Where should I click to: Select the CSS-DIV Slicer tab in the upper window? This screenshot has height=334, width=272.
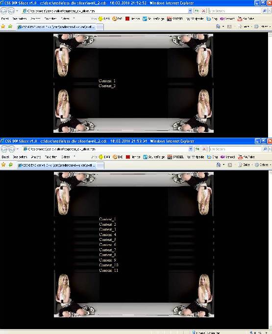tap(56, 27)
